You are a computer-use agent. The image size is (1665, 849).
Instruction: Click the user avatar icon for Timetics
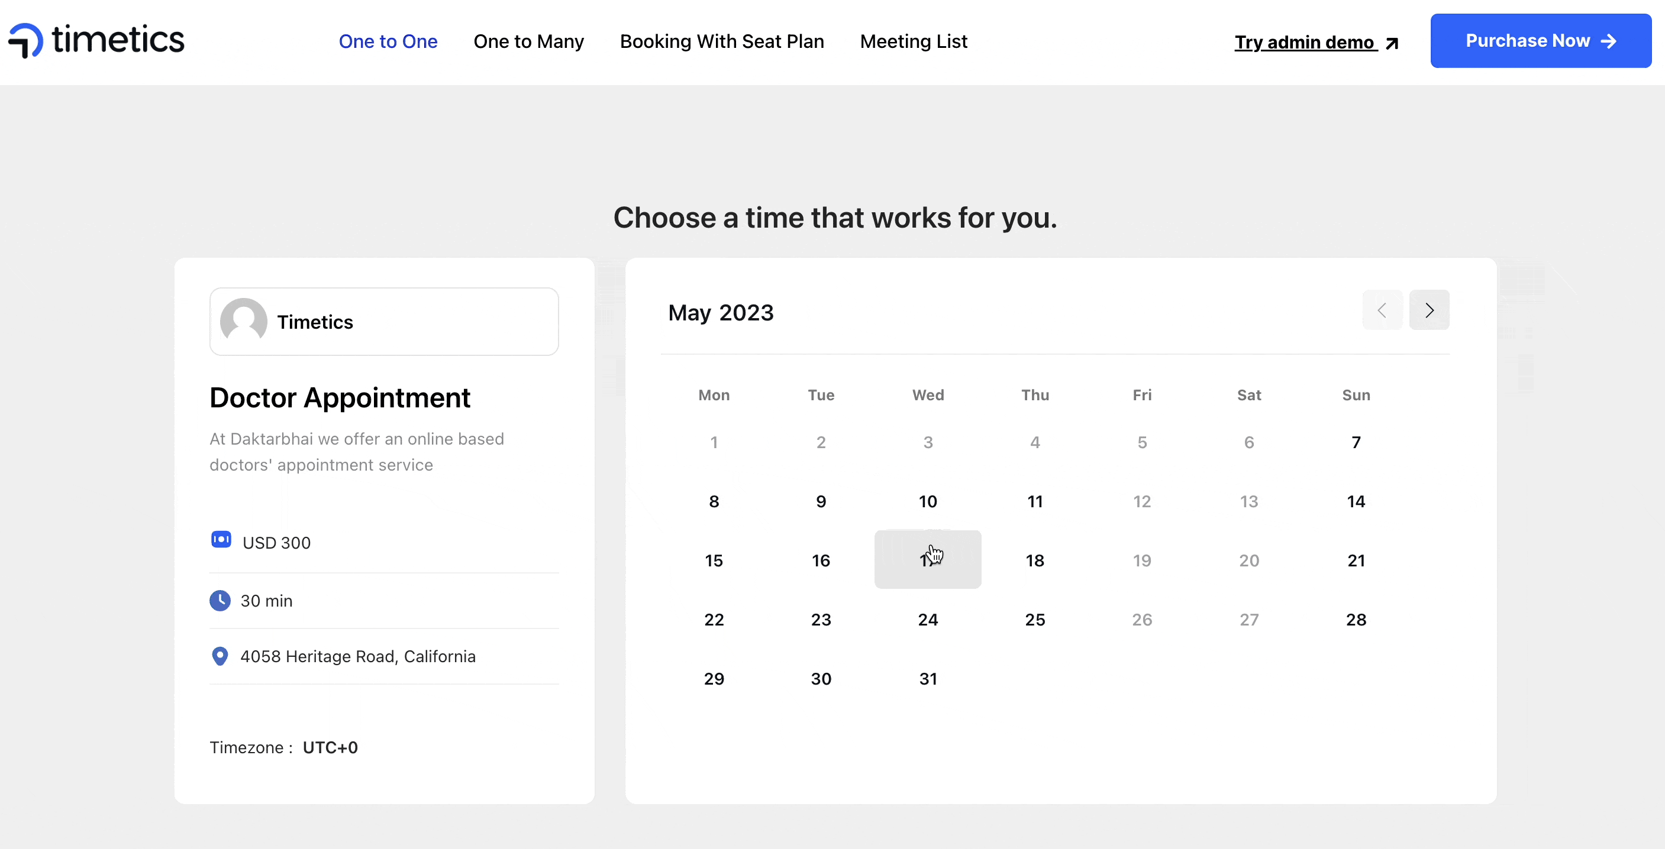243,322
